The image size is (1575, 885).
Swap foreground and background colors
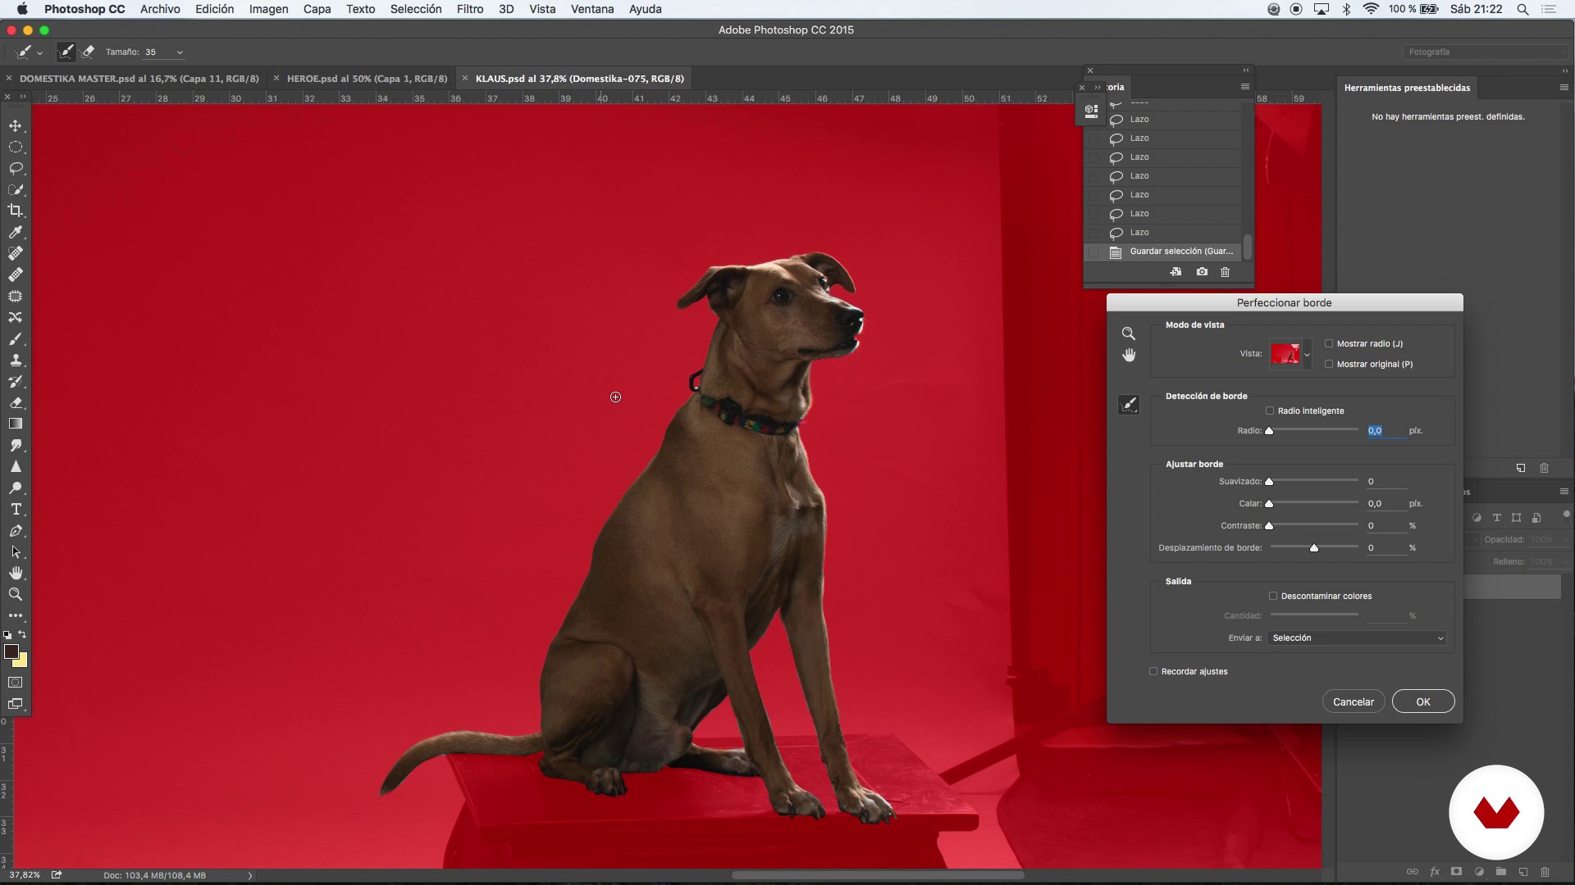(22, 634)
